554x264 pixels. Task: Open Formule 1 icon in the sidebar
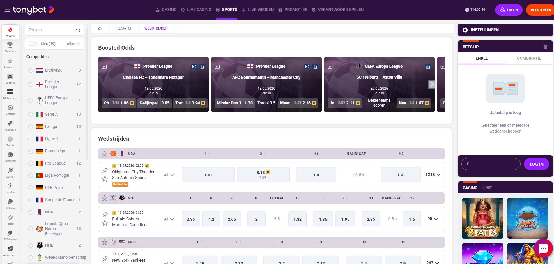(10, 123)
